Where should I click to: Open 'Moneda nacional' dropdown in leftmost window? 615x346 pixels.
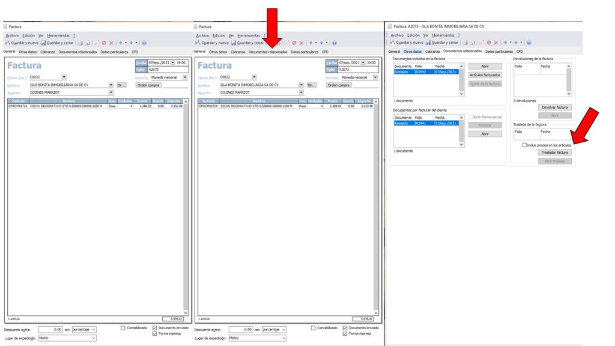tap(185, 77)
